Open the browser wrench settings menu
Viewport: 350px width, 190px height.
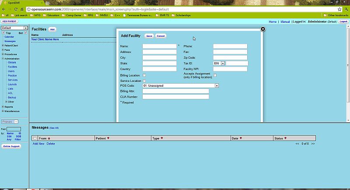pyautogui.click(x=346, y=9)
